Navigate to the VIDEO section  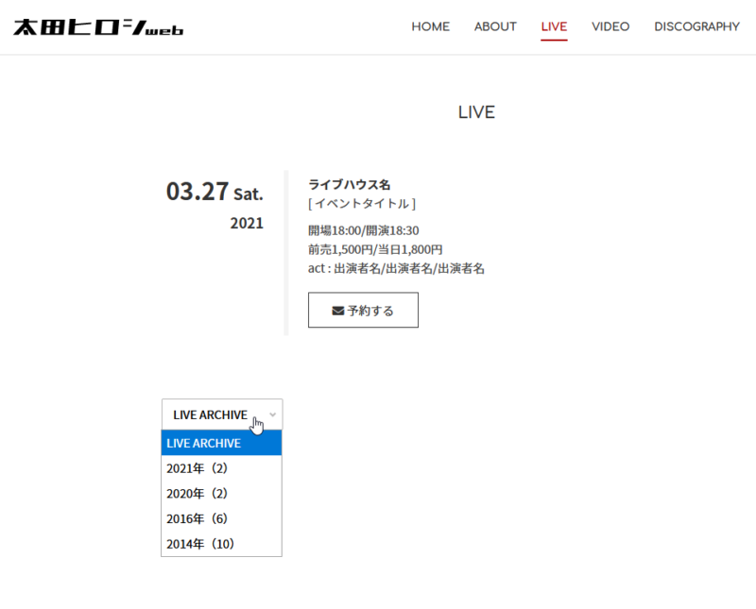[x=610, y=27]
